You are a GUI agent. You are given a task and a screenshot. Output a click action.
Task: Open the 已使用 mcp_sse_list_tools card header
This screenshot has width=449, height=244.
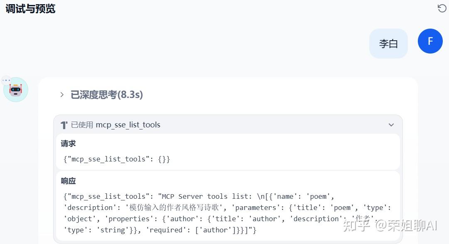tap(120, 124)
